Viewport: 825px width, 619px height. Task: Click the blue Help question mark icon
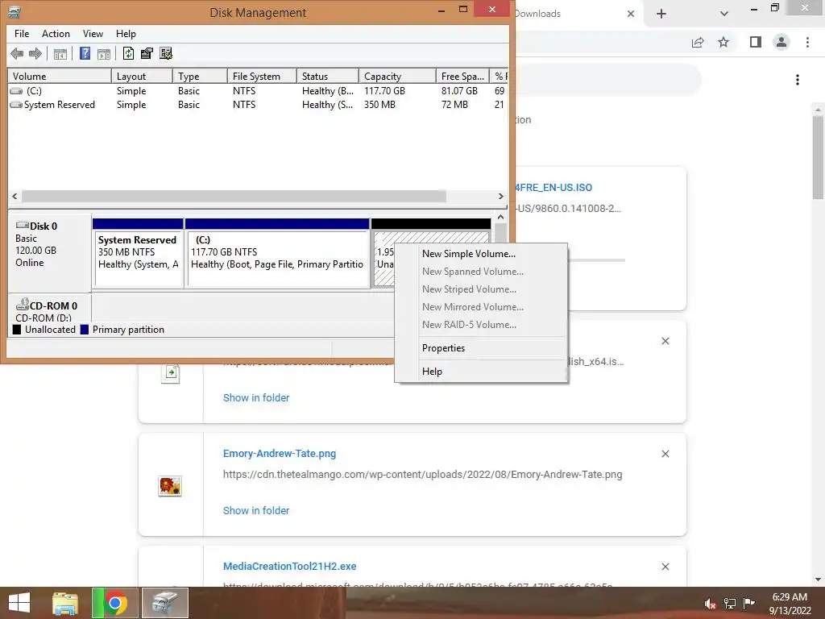(x=85, y=53)
